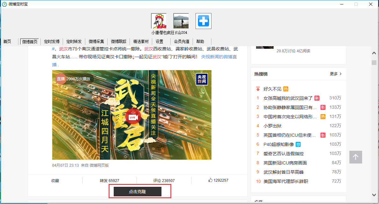Switch to the 微博采集 tab
Screen dimensions: 379x204
pyautogui.click(x=96, y=41)
